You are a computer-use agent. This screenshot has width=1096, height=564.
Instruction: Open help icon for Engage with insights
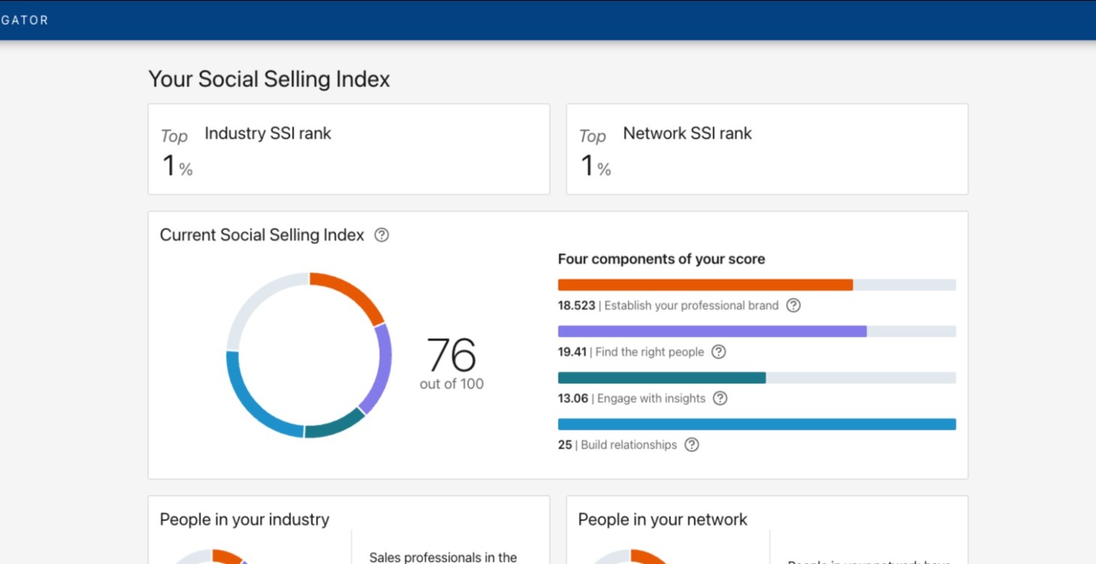coord(720,398)
